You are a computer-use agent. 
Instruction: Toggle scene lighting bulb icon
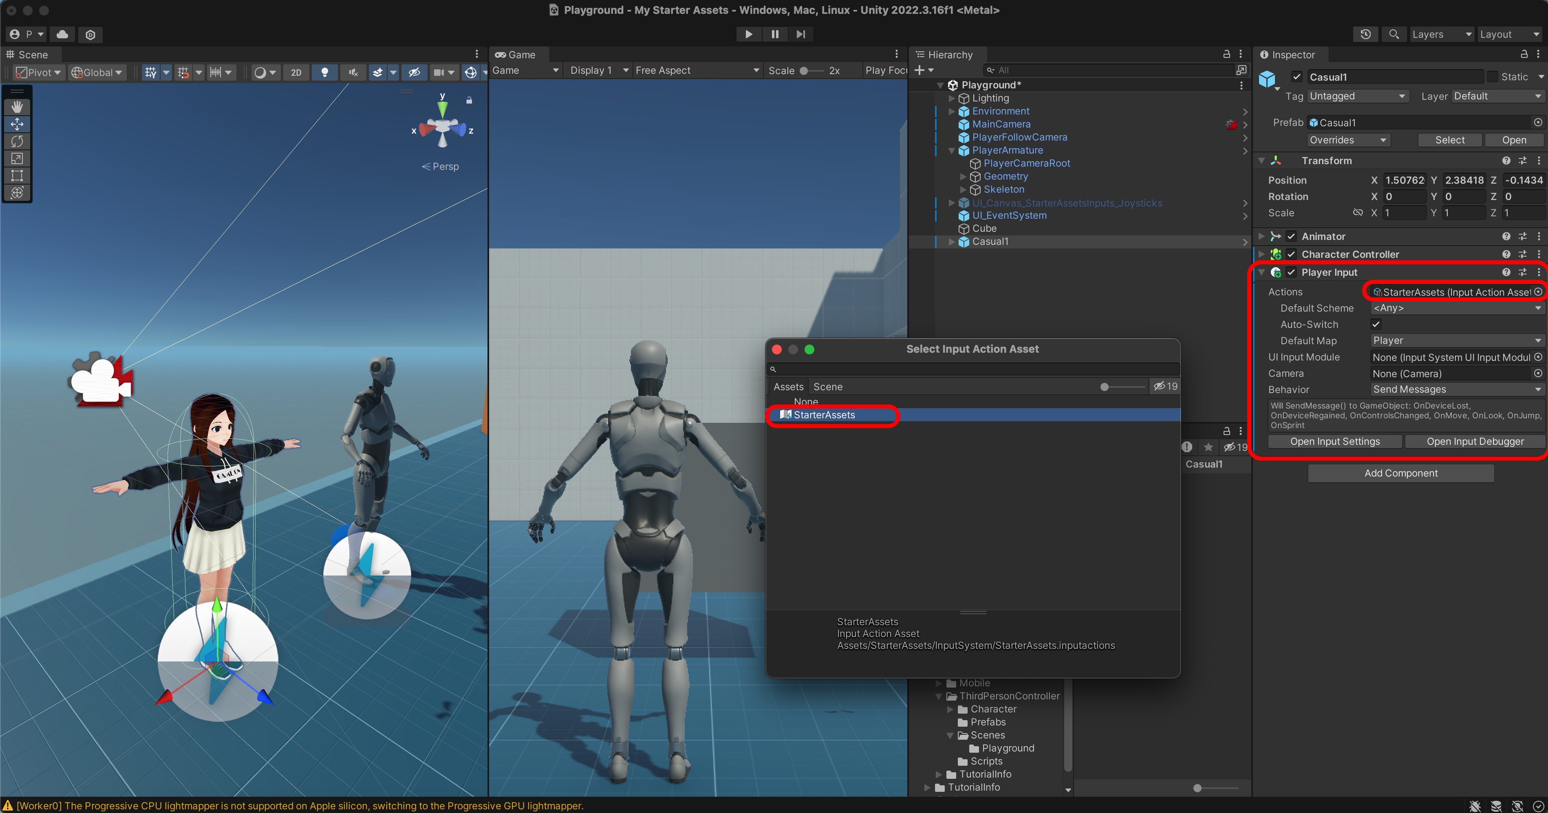pyautogui.click(x=324, y=72)
